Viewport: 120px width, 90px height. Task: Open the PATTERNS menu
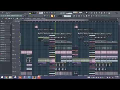(8, 16)
